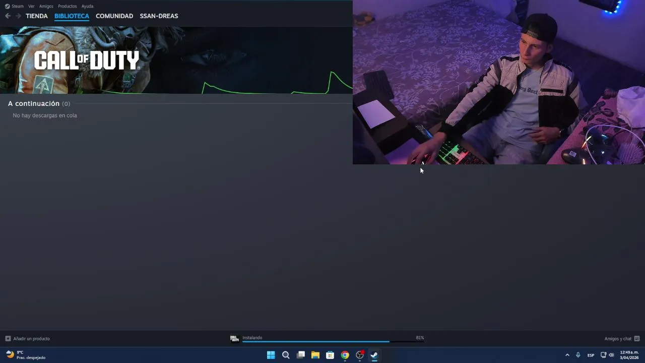
Task: Click the friends chat icon
Action: [x=637, y=339]
